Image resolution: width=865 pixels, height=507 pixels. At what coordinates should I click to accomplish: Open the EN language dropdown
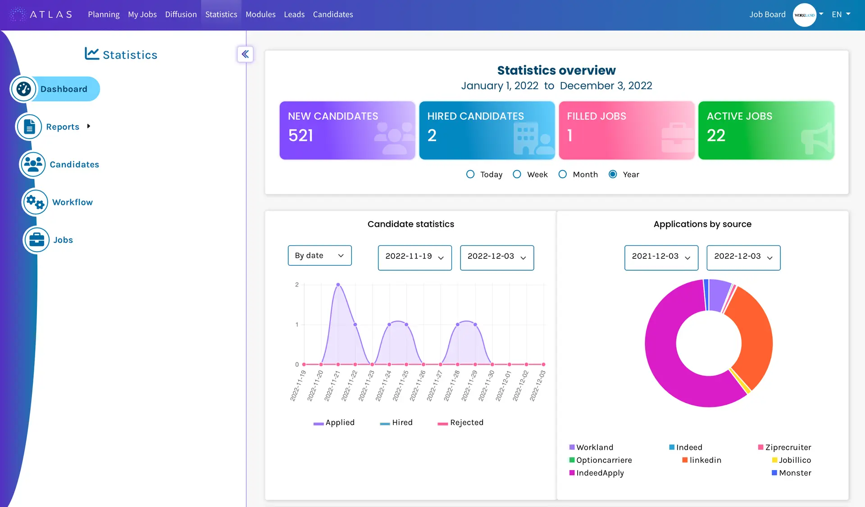pyautogui.click(x=841, y=14)
